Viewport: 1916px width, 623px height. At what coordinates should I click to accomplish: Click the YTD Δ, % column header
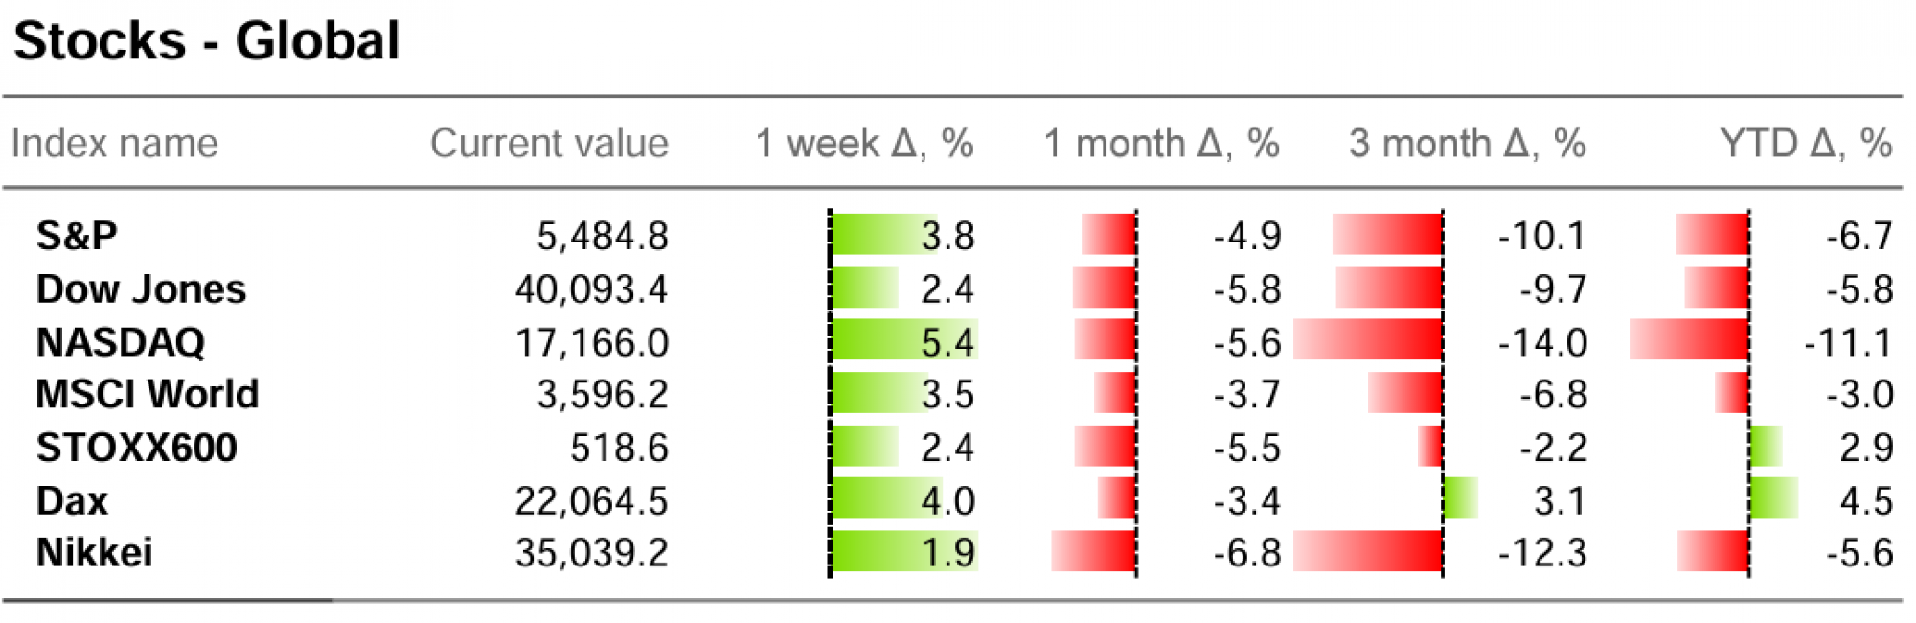click(1806, 144)
